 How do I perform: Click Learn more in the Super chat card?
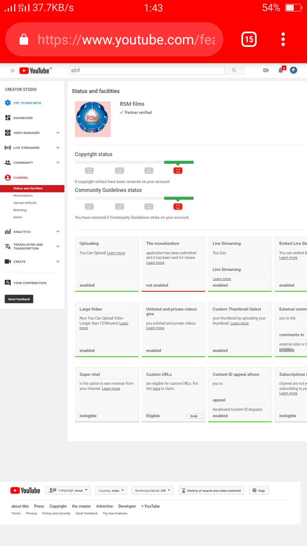111,389
